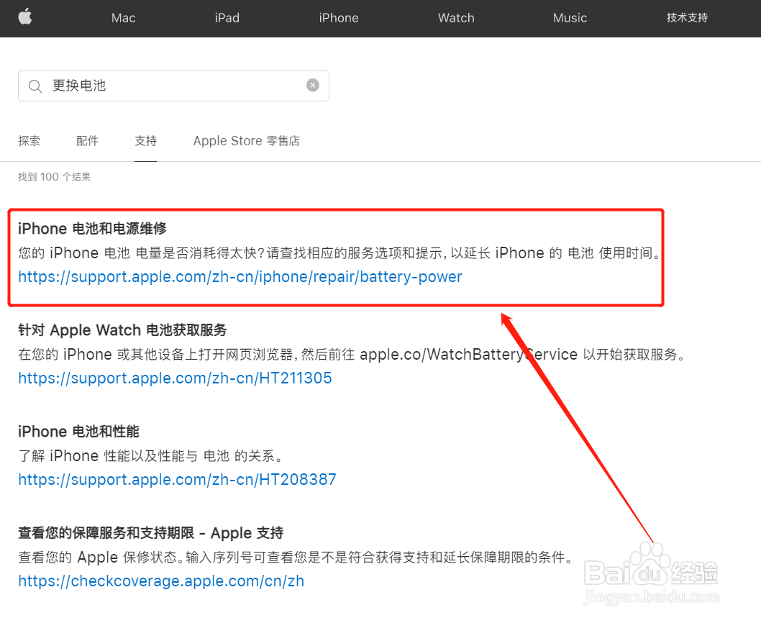Switch to the 配件 tab
Viewport: 761px width, 623px height.
coord(87,141)
